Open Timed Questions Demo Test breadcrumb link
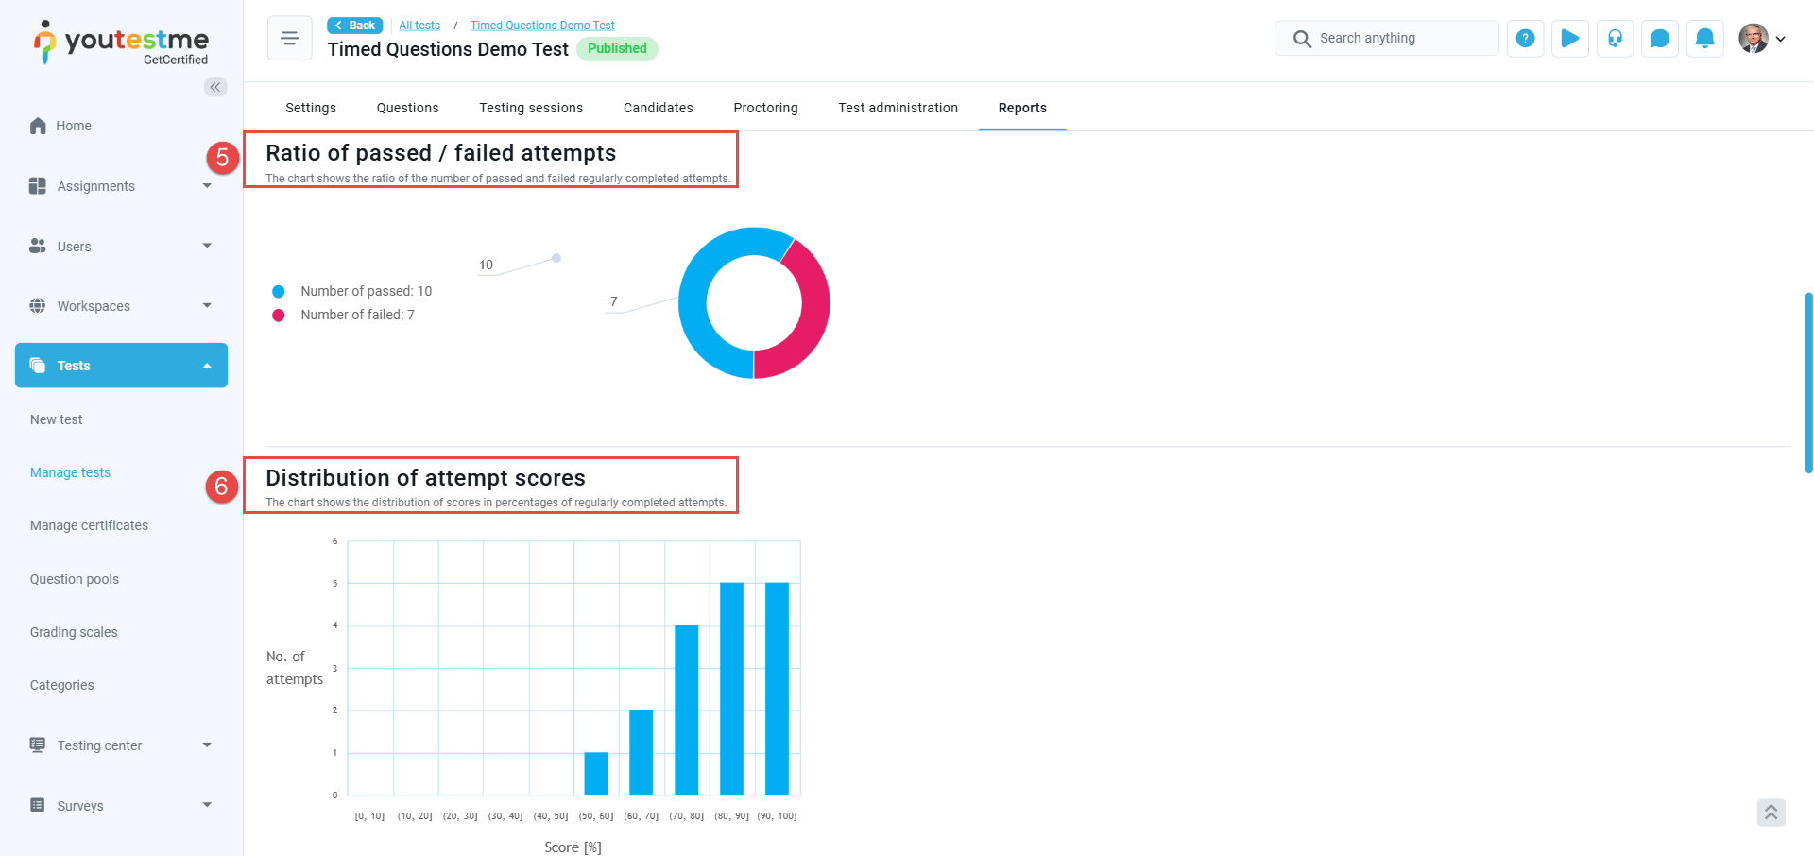This screenshot has width=1814, height=856. [x=542, y=26]
